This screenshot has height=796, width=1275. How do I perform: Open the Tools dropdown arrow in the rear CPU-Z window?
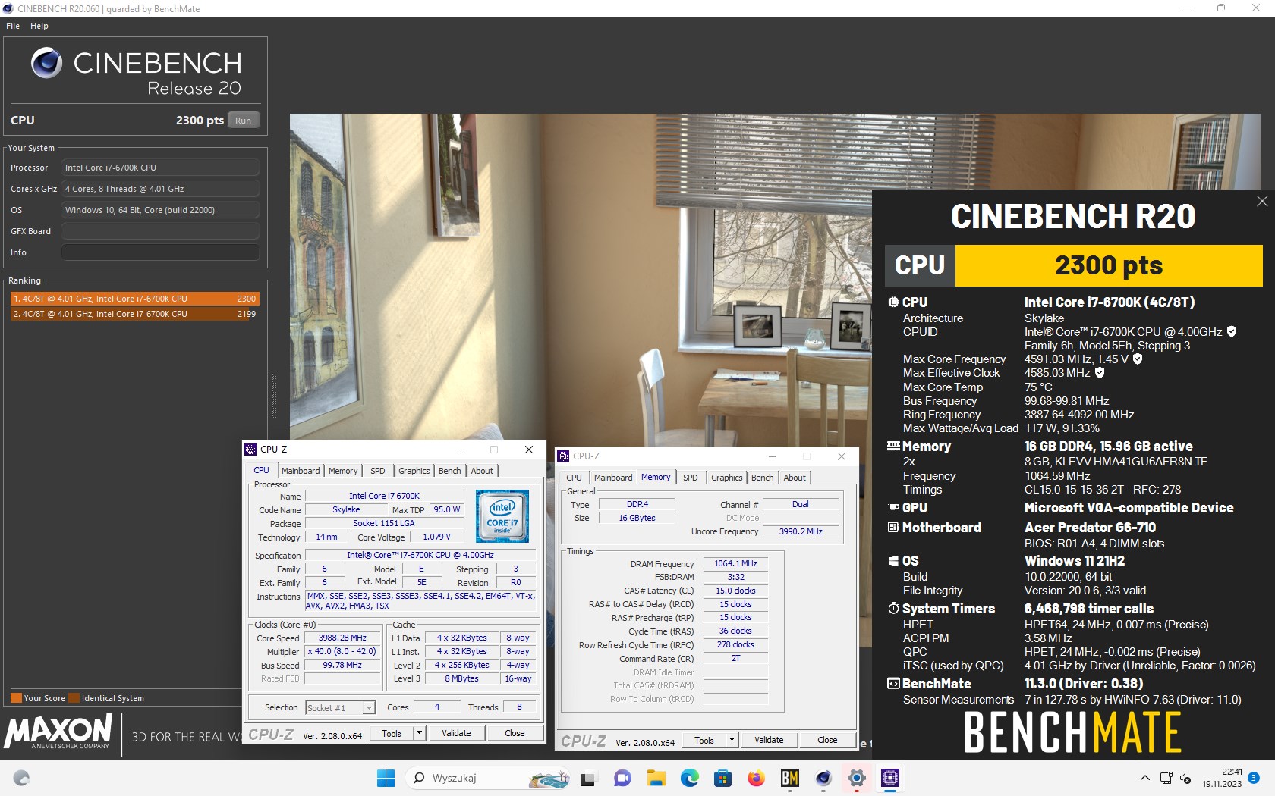732,740
